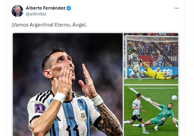
Task: Open the large photo of the player blowing kisses
Action: coord(68,85)
